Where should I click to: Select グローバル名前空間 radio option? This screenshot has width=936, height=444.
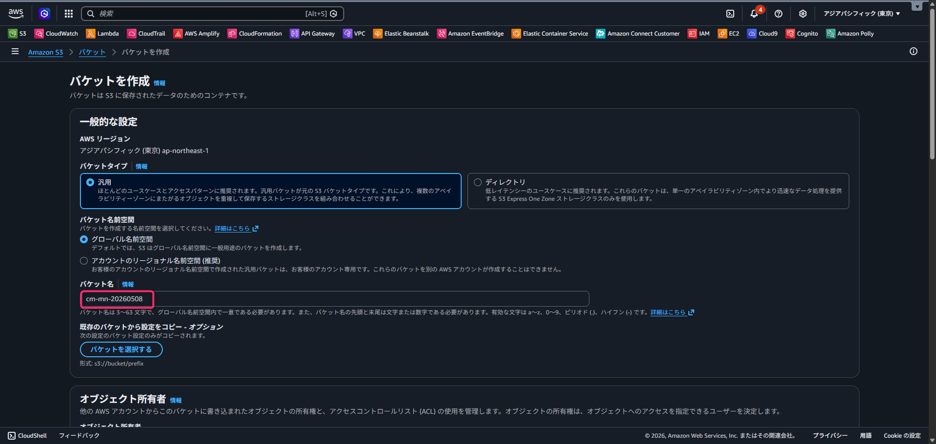click(84, 239)
